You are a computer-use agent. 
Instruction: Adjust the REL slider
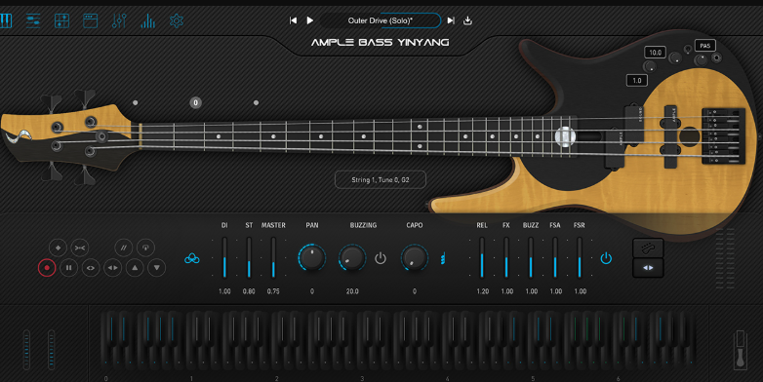482,258
